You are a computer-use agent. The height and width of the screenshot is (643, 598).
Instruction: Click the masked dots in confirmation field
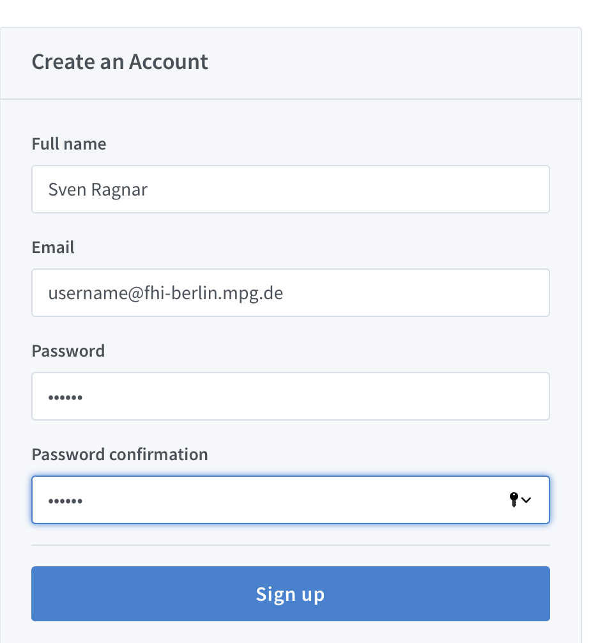(65, 500)
